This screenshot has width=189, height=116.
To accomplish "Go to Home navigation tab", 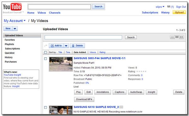I will pyautogui.click(x=31, y=13).
